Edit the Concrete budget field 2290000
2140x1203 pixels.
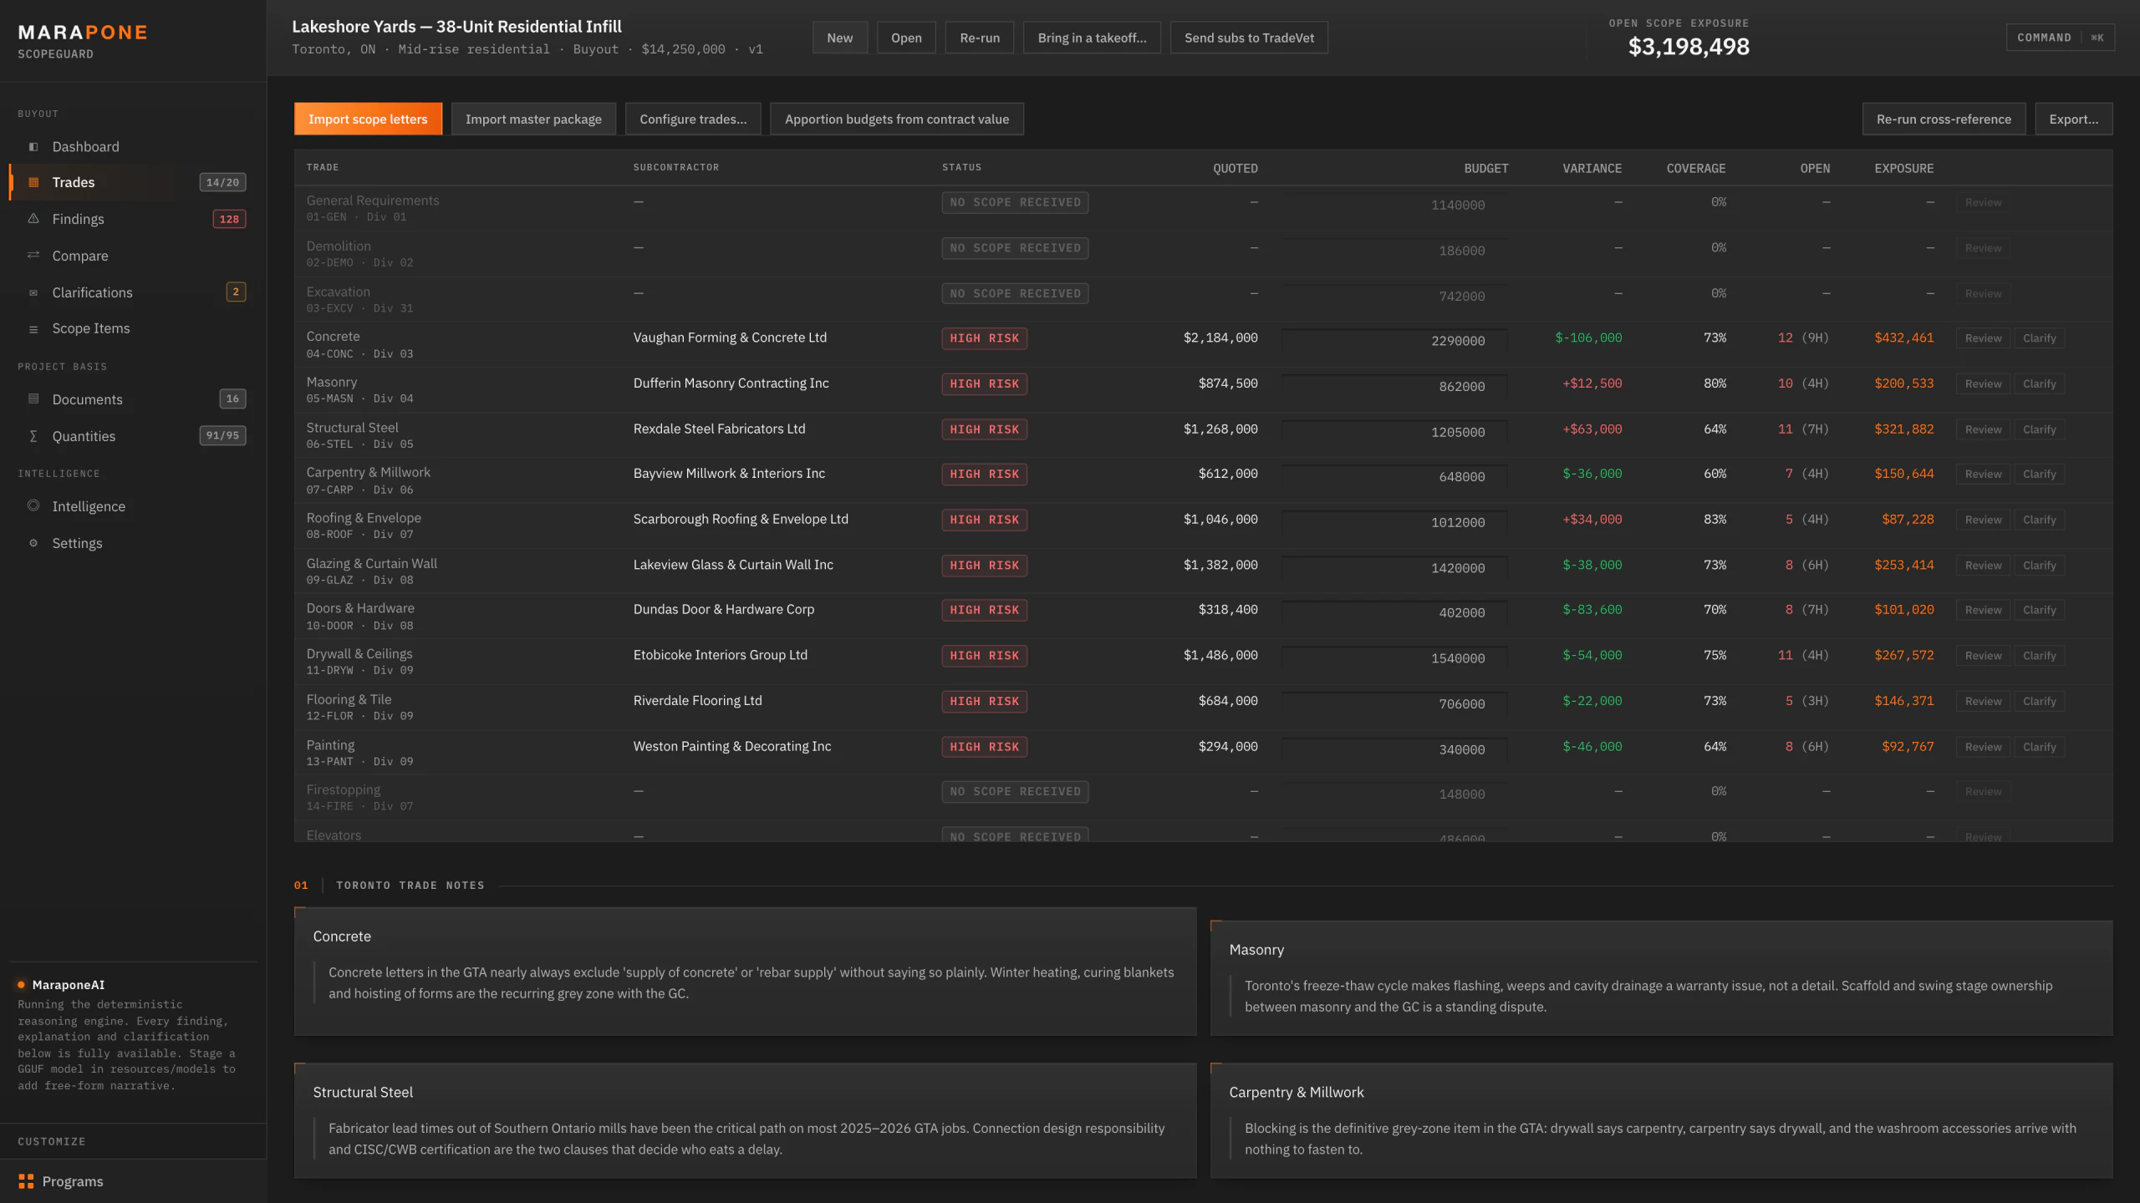coord(1394,341)
